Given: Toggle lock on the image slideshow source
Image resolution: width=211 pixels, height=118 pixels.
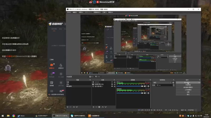Looking at the screenshot, I should pyautogui.click(x=114, y=84).
